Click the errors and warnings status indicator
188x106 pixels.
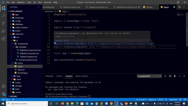click(6, 100)
